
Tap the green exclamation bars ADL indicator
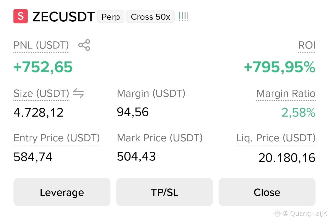(x=183, y=16)
